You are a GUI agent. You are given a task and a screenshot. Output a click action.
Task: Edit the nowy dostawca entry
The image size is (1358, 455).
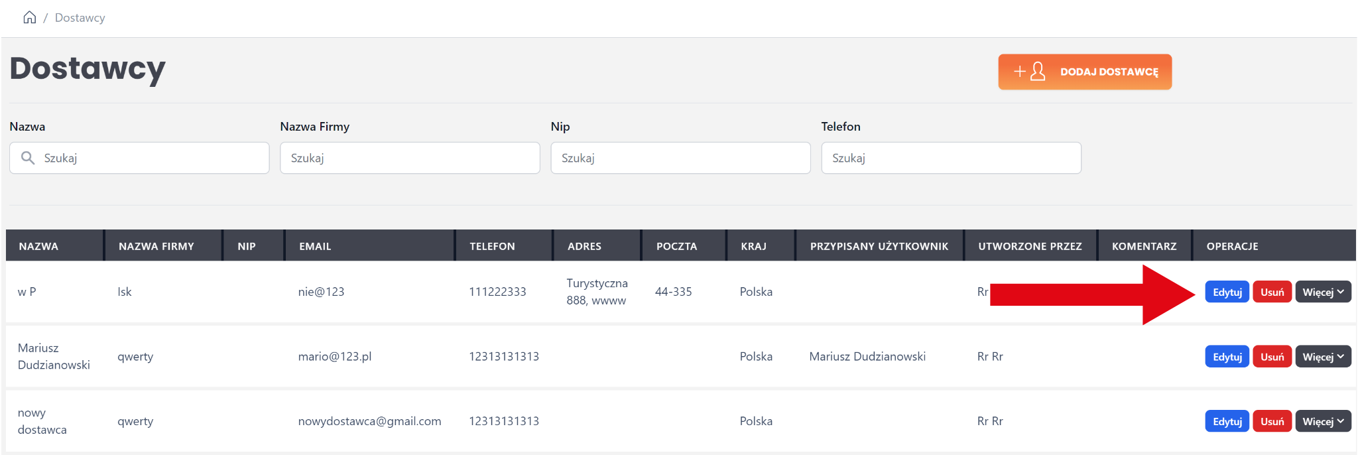tap(1227, 421)
